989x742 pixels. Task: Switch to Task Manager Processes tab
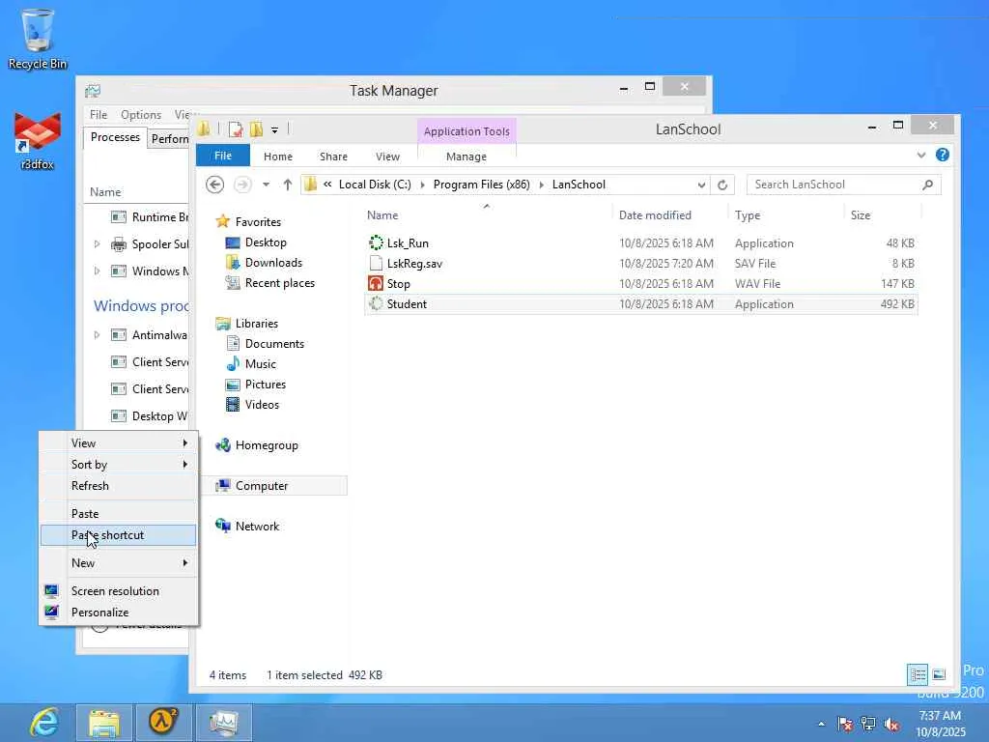point(115,137)
